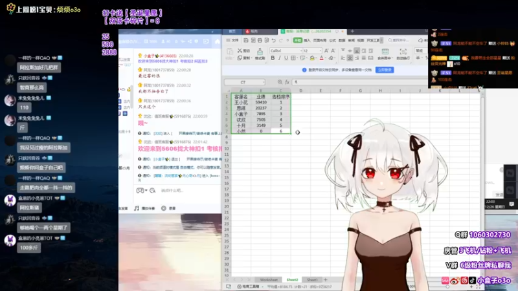Switch to the Sheet1 sheet tab
The width and height of the screenshot is (518, 291).
click(x=312, y=280)
